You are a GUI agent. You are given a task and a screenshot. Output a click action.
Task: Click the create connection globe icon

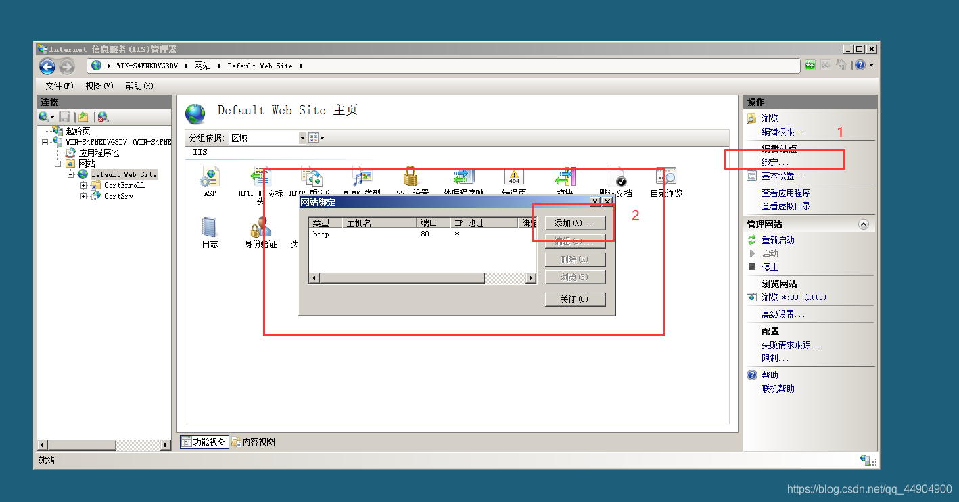44,117
